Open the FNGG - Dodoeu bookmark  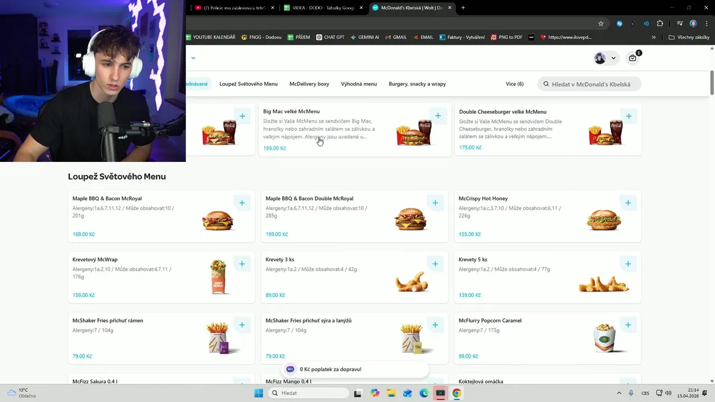tap(261, 37)
